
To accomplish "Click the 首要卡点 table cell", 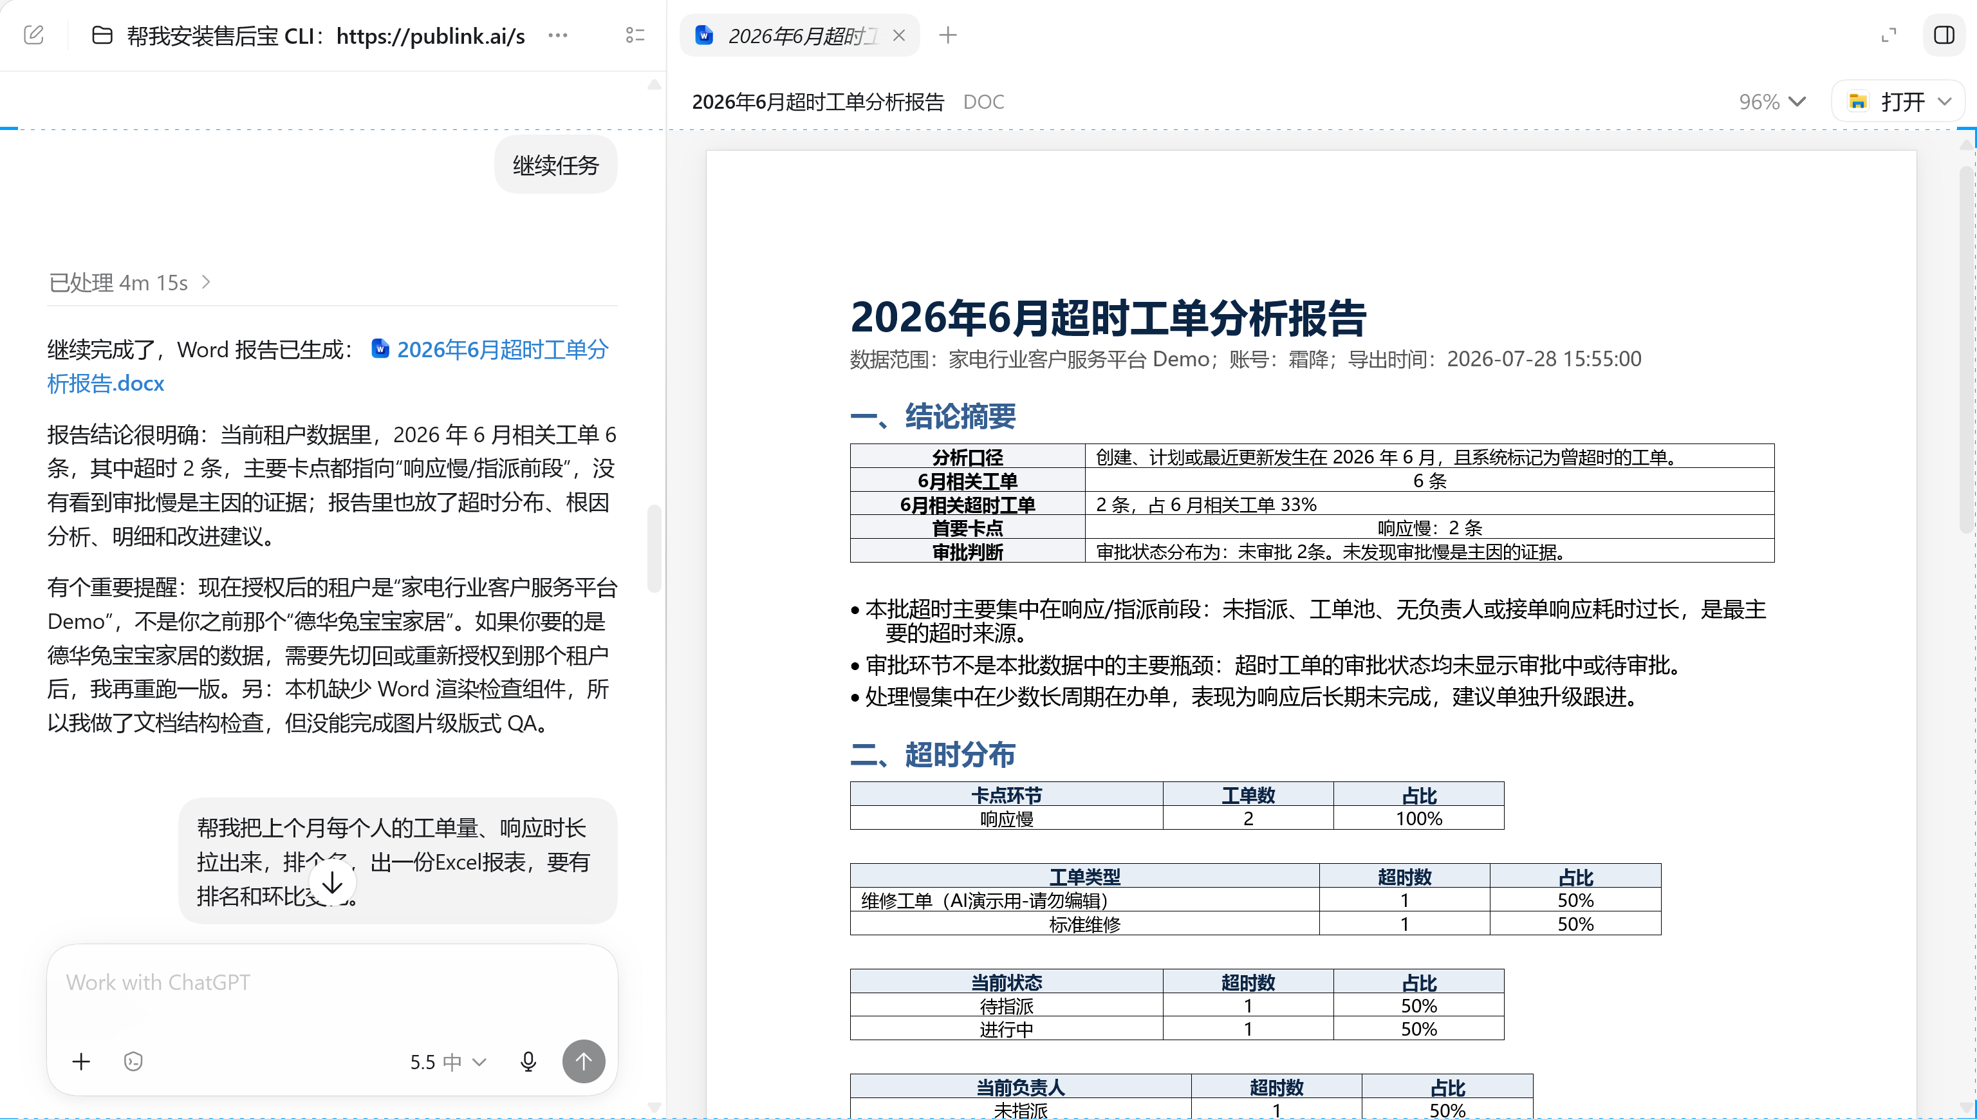I will (967, 528).
